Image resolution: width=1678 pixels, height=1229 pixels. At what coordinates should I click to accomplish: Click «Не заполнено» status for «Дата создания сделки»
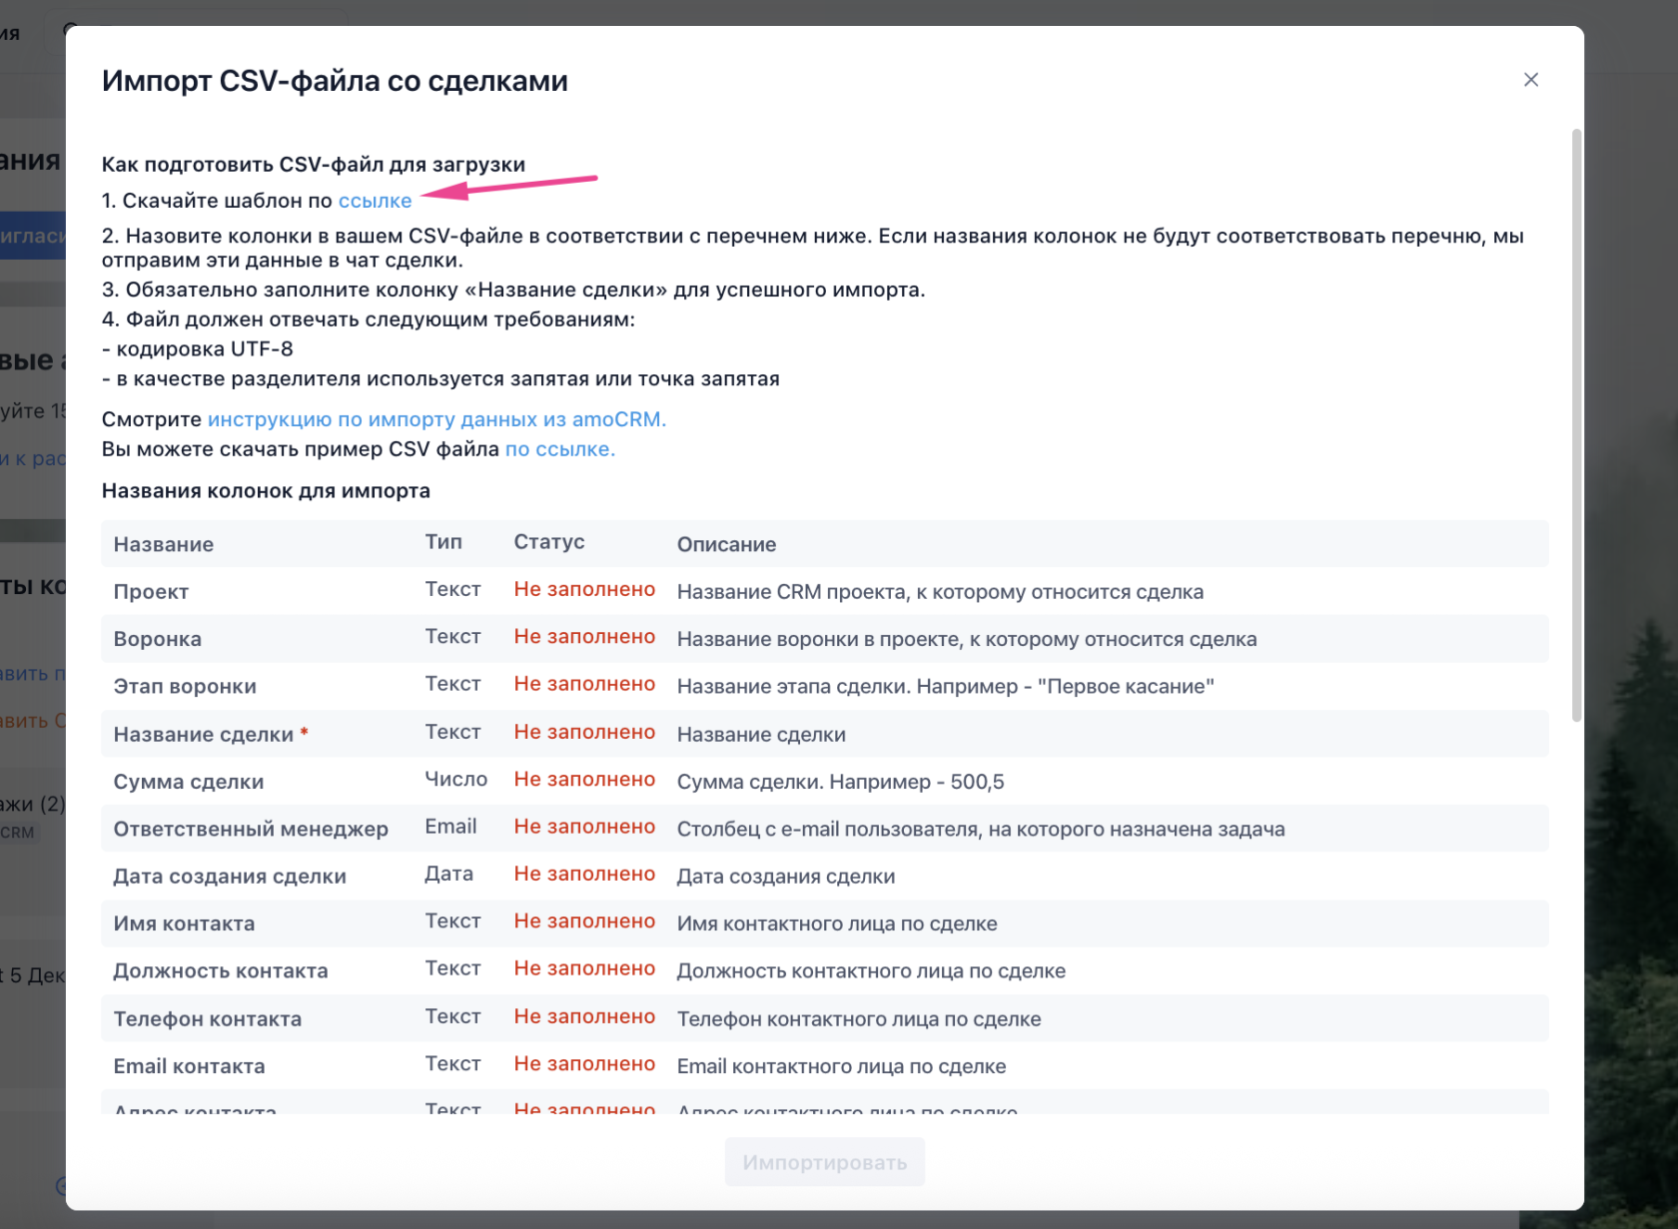click(x=584, y=875)
